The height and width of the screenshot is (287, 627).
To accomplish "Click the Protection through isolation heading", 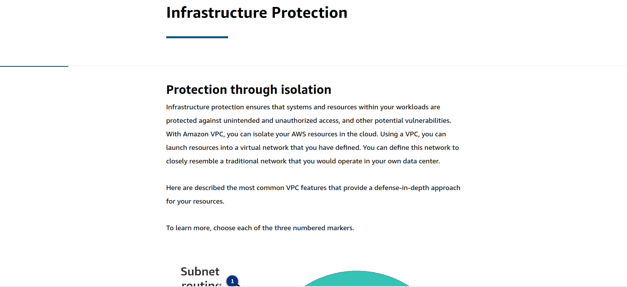I will (x=249, y=90).
